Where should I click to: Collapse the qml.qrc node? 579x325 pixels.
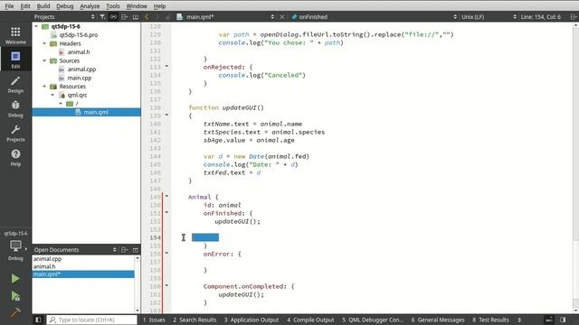pos(52,95)
